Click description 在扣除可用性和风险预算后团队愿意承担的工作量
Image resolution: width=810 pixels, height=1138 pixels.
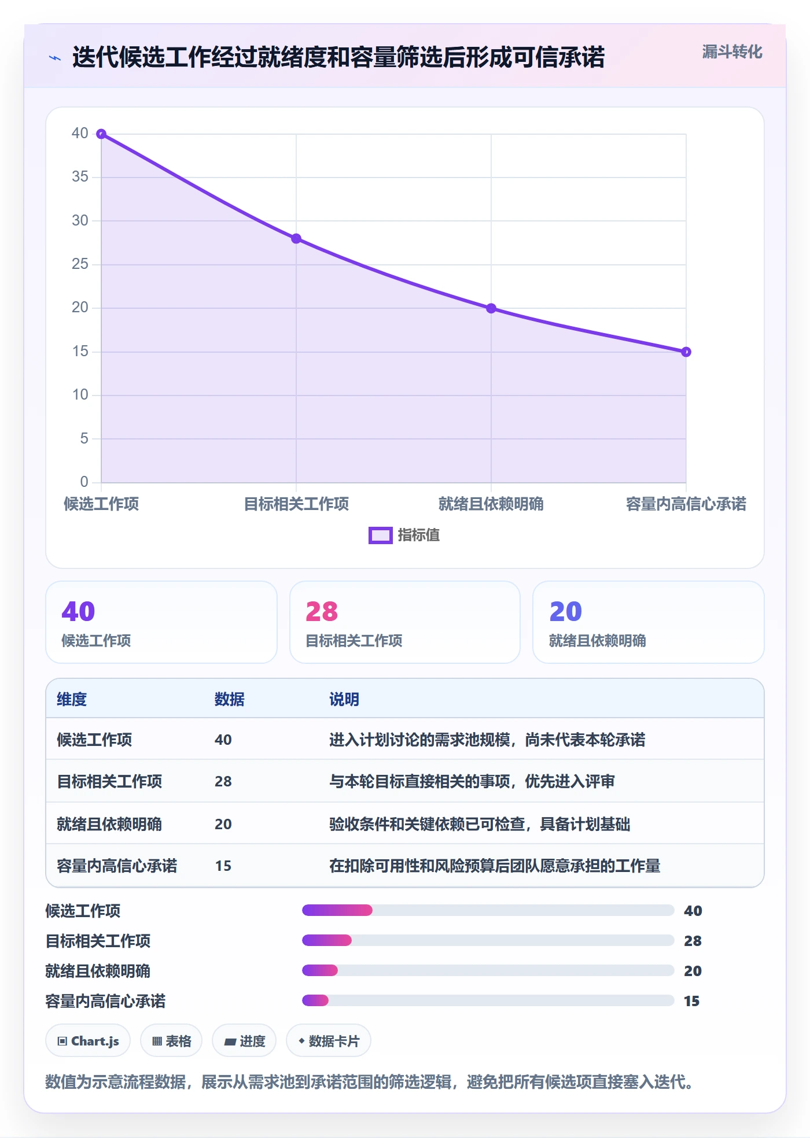click(x=495, y=866)
